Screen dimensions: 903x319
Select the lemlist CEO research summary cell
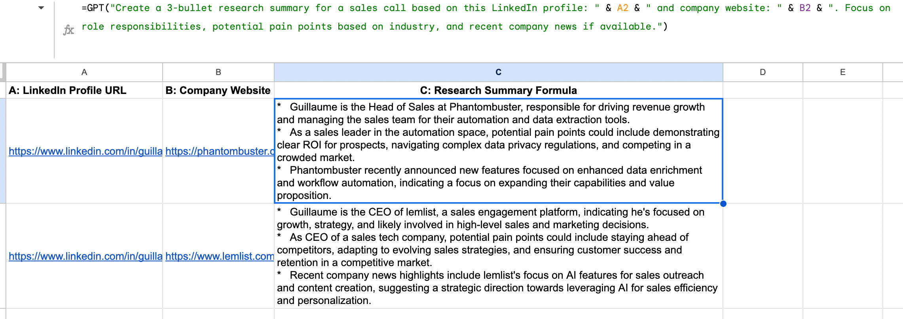pos(498,256)
